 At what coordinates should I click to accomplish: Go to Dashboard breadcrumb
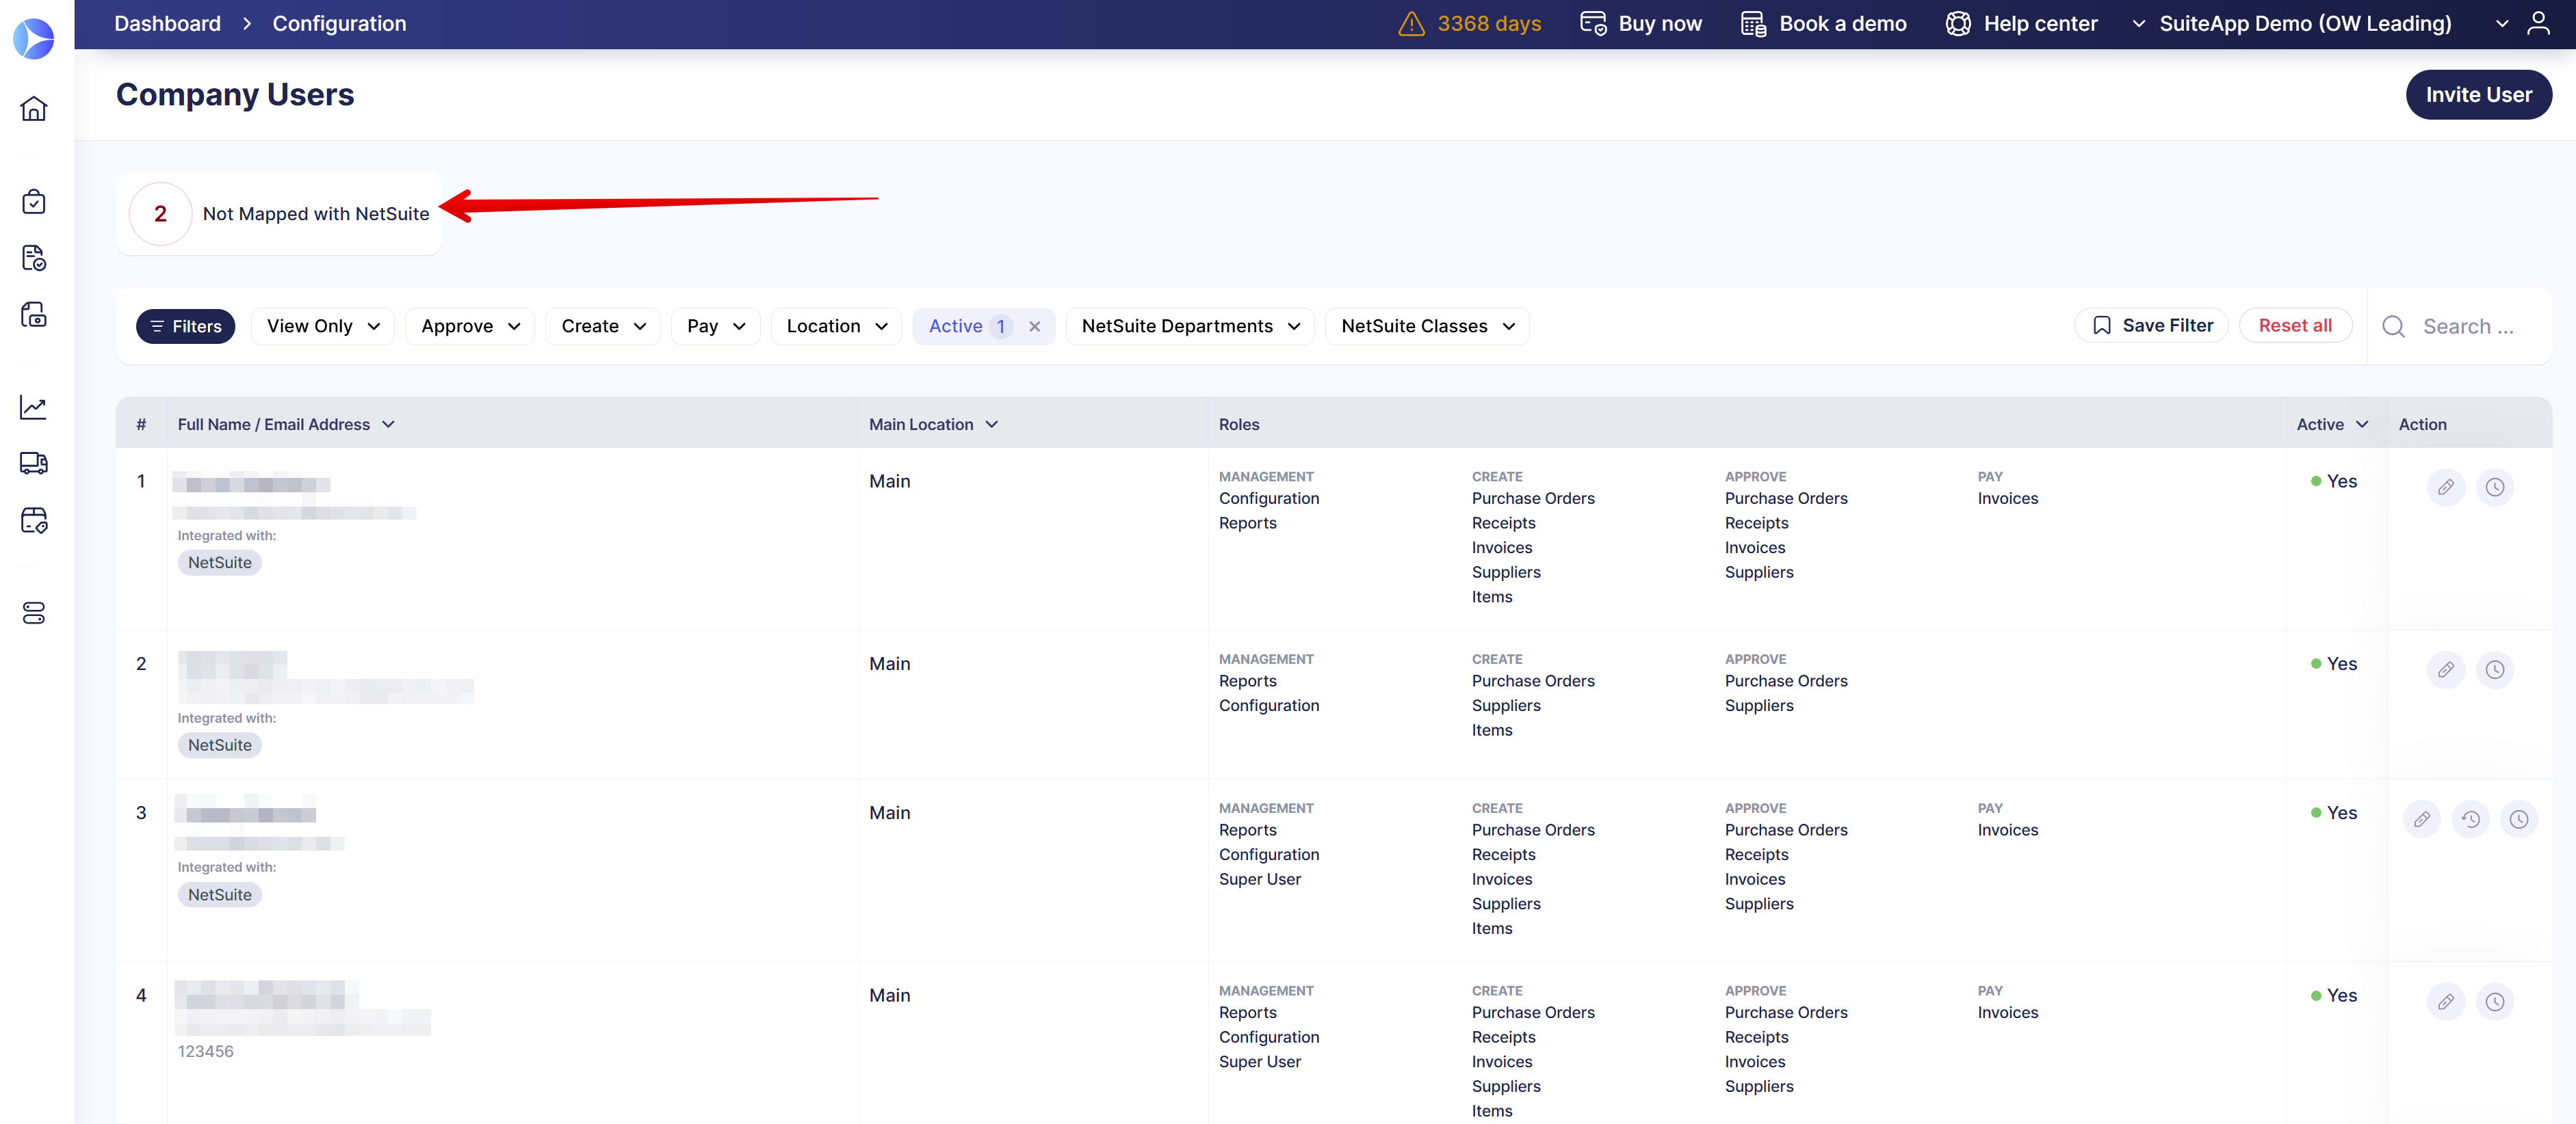[x=167, y=23]
